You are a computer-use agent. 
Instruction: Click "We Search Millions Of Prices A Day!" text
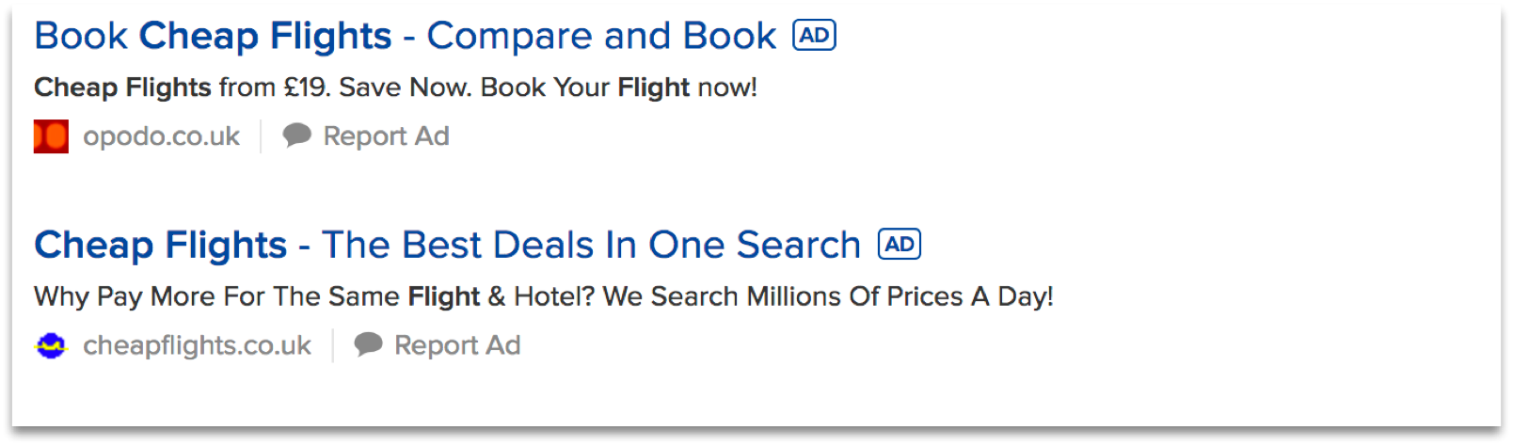pos(828,296)
